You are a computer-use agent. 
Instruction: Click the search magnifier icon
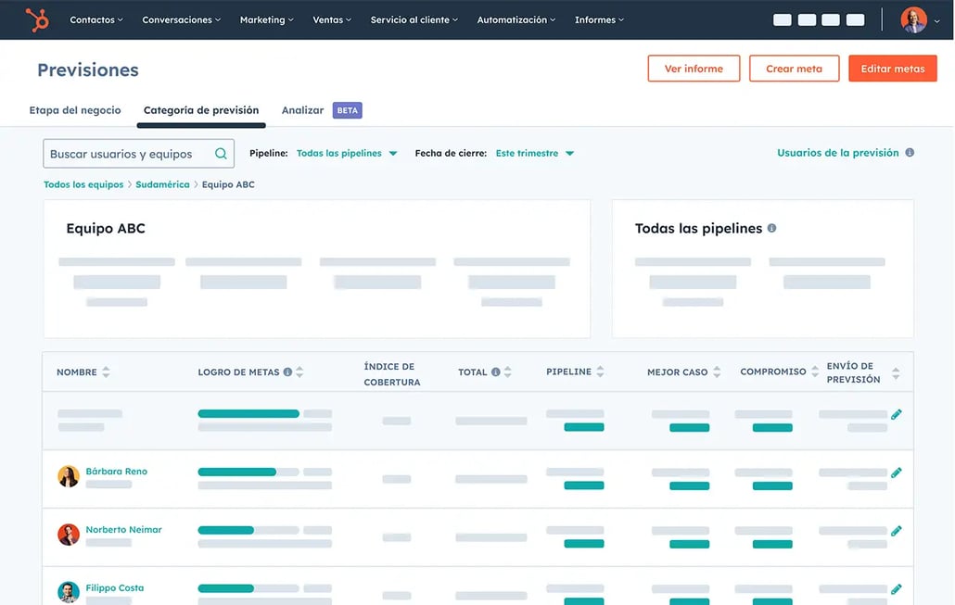(221, 154)
